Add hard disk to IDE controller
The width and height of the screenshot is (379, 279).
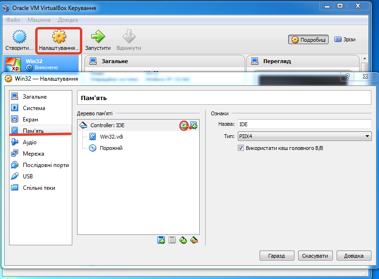coord(194,125)
